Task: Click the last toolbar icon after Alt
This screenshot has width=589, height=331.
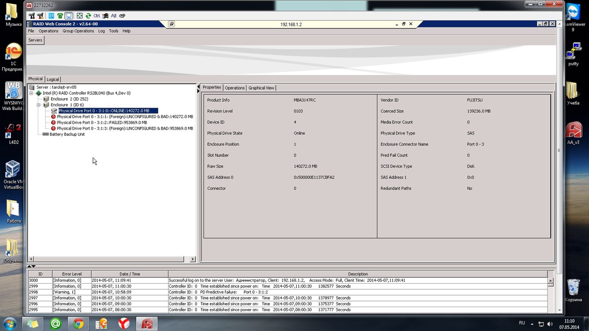Action: (122, 16)
